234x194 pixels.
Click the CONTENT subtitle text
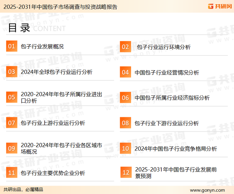coord(49,28)
